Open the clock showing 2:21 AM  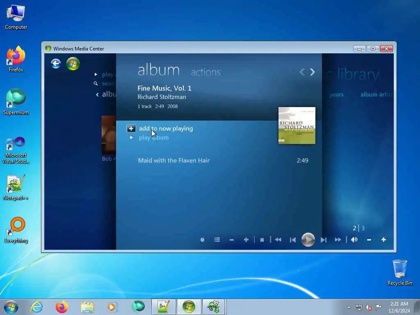click(399, 307)
